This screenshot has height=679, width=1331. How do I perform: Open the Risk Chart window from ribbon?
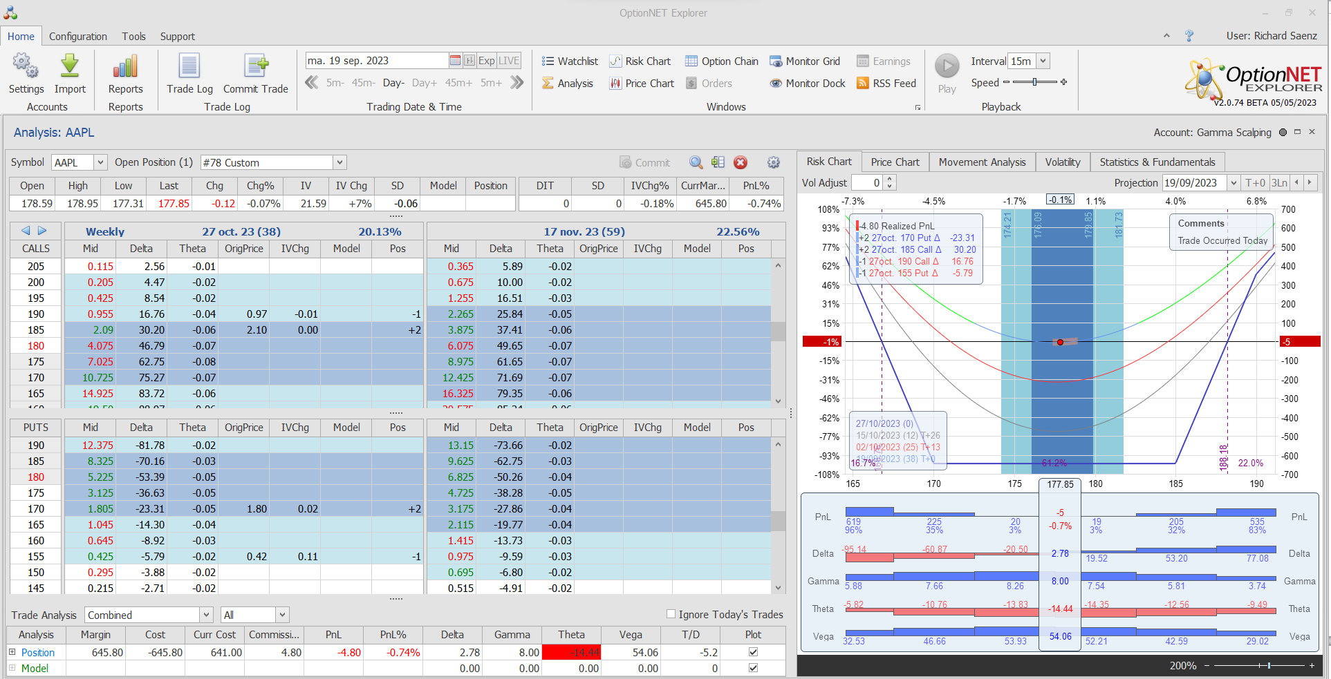pyautogui.click(x=640, y=61)
